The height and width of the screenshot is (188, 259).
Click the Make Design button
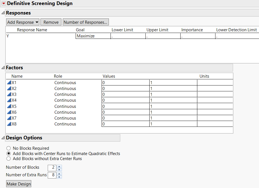[19, 184]
